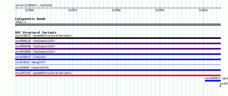This screenshot has width=228, height=96.
Task: Click the 32258k ruler tick label
Action: tap(116, 10)
